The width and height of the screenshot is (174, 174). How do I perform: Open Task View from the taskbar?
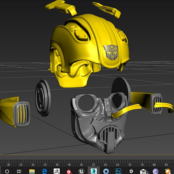19,171
